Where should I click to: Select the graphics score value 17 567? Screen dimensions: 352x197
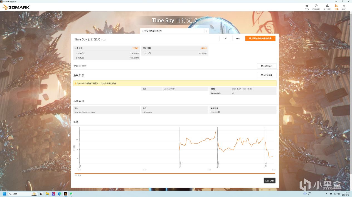click(135, 48)
